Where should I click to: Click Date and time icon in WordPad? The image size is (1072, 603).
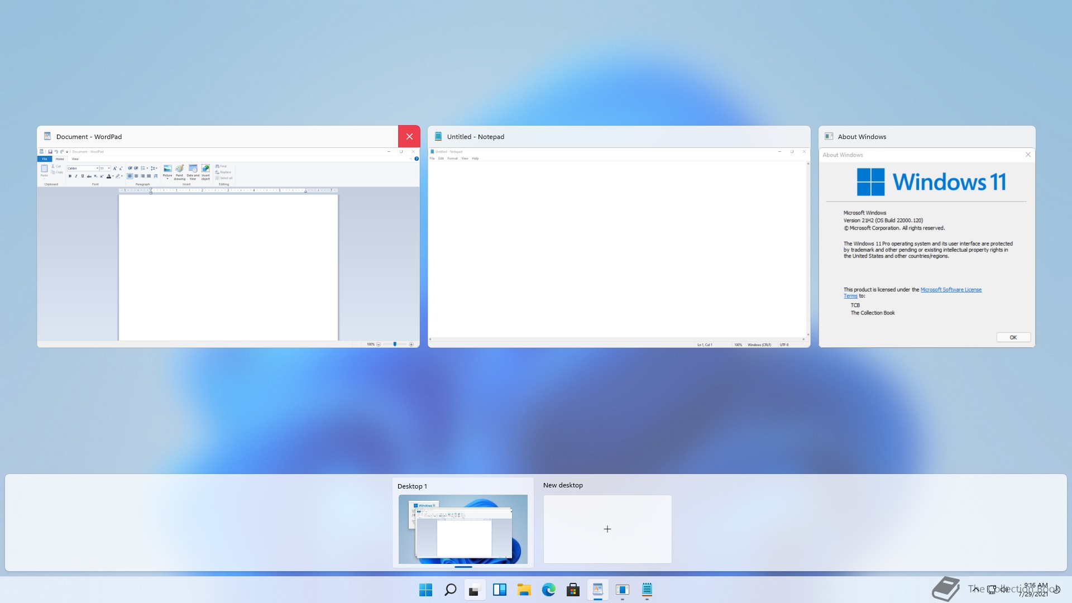tap(193, 168)
